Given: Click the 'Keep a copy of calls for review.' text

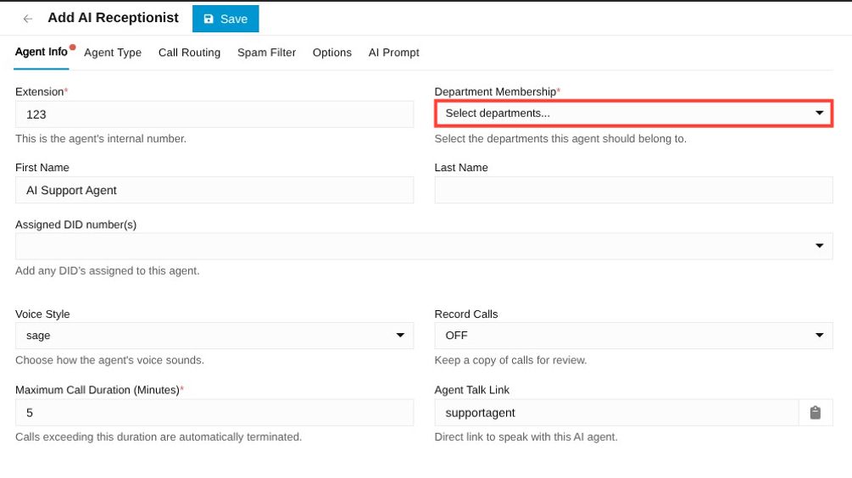Looking at the screenshot, I should (x=510, y=360).
